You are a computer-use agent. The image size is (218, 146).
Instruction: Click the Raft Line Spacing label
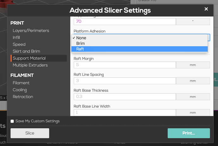[89, 75]
